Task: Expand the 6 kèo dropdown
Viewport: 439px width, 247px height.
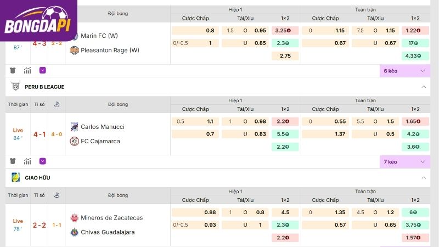Action: coord(404,71)
